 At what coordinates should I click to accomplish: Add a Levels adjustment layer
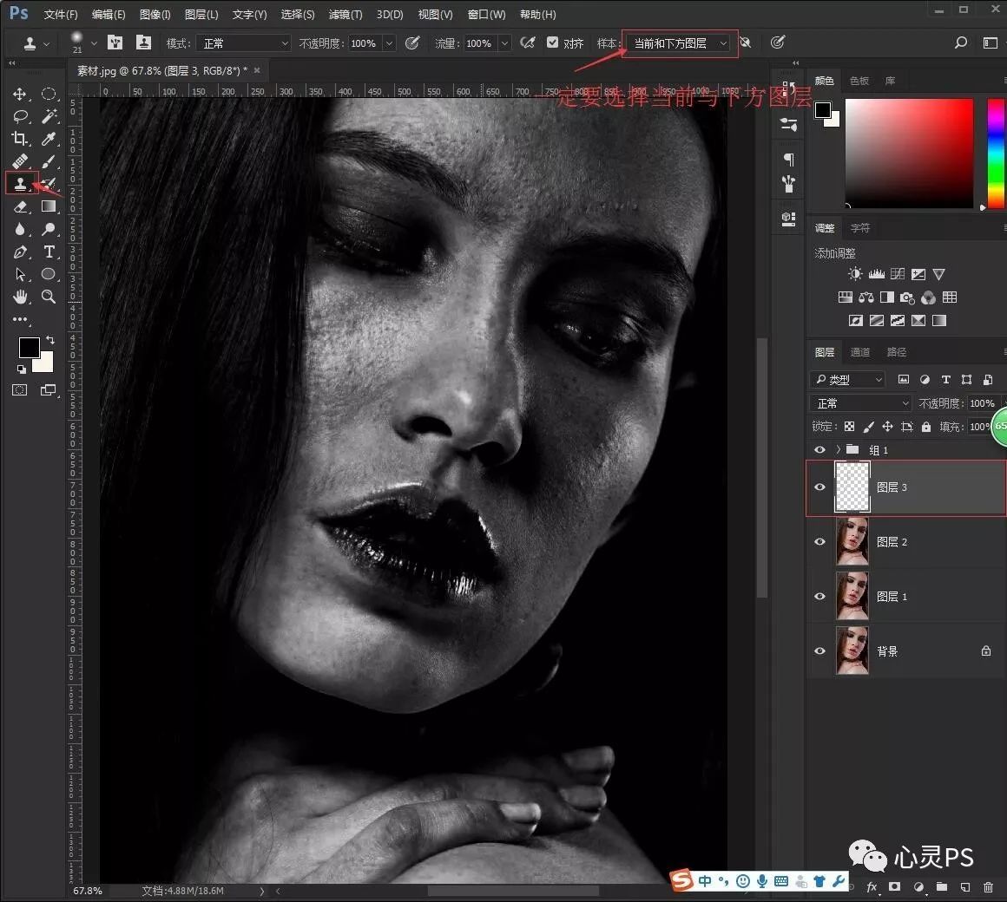point(877,275)
